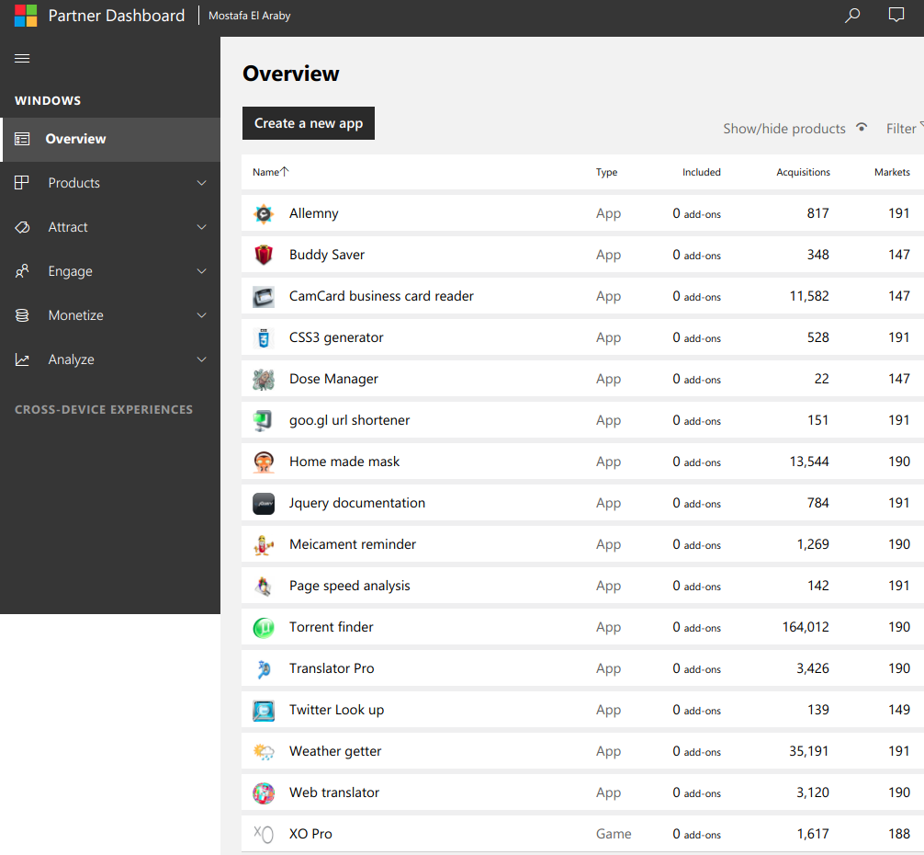
Task: Click the Engage people icon
Action: point(22,270)
